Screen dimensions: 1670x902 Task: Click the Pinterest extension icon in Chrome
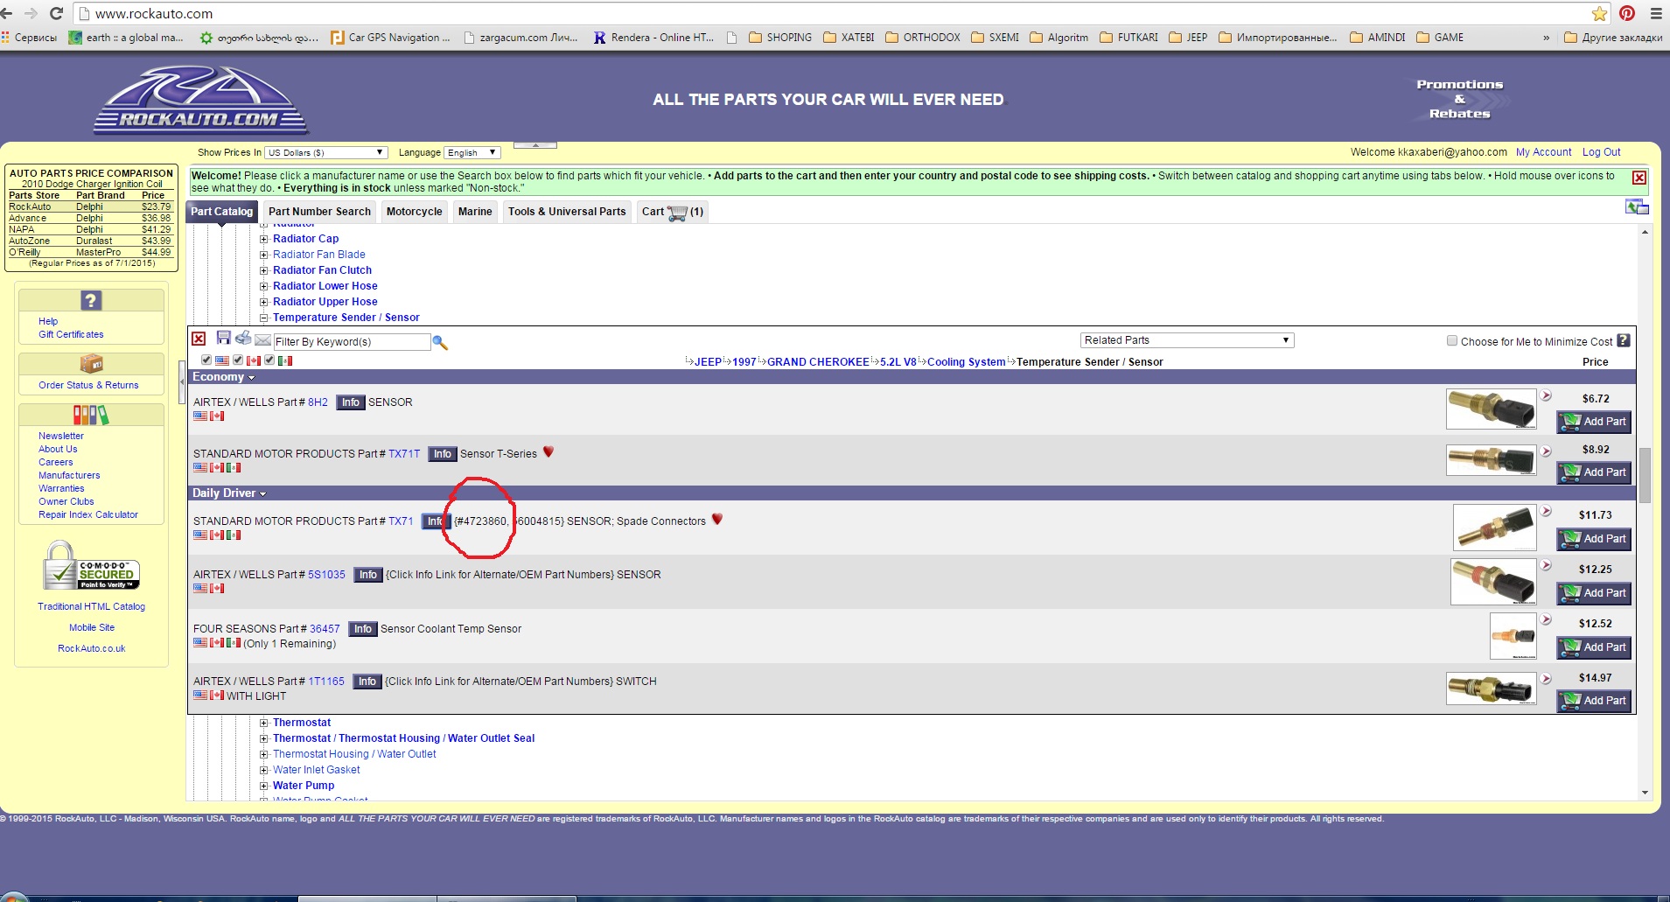[1627, 13]
